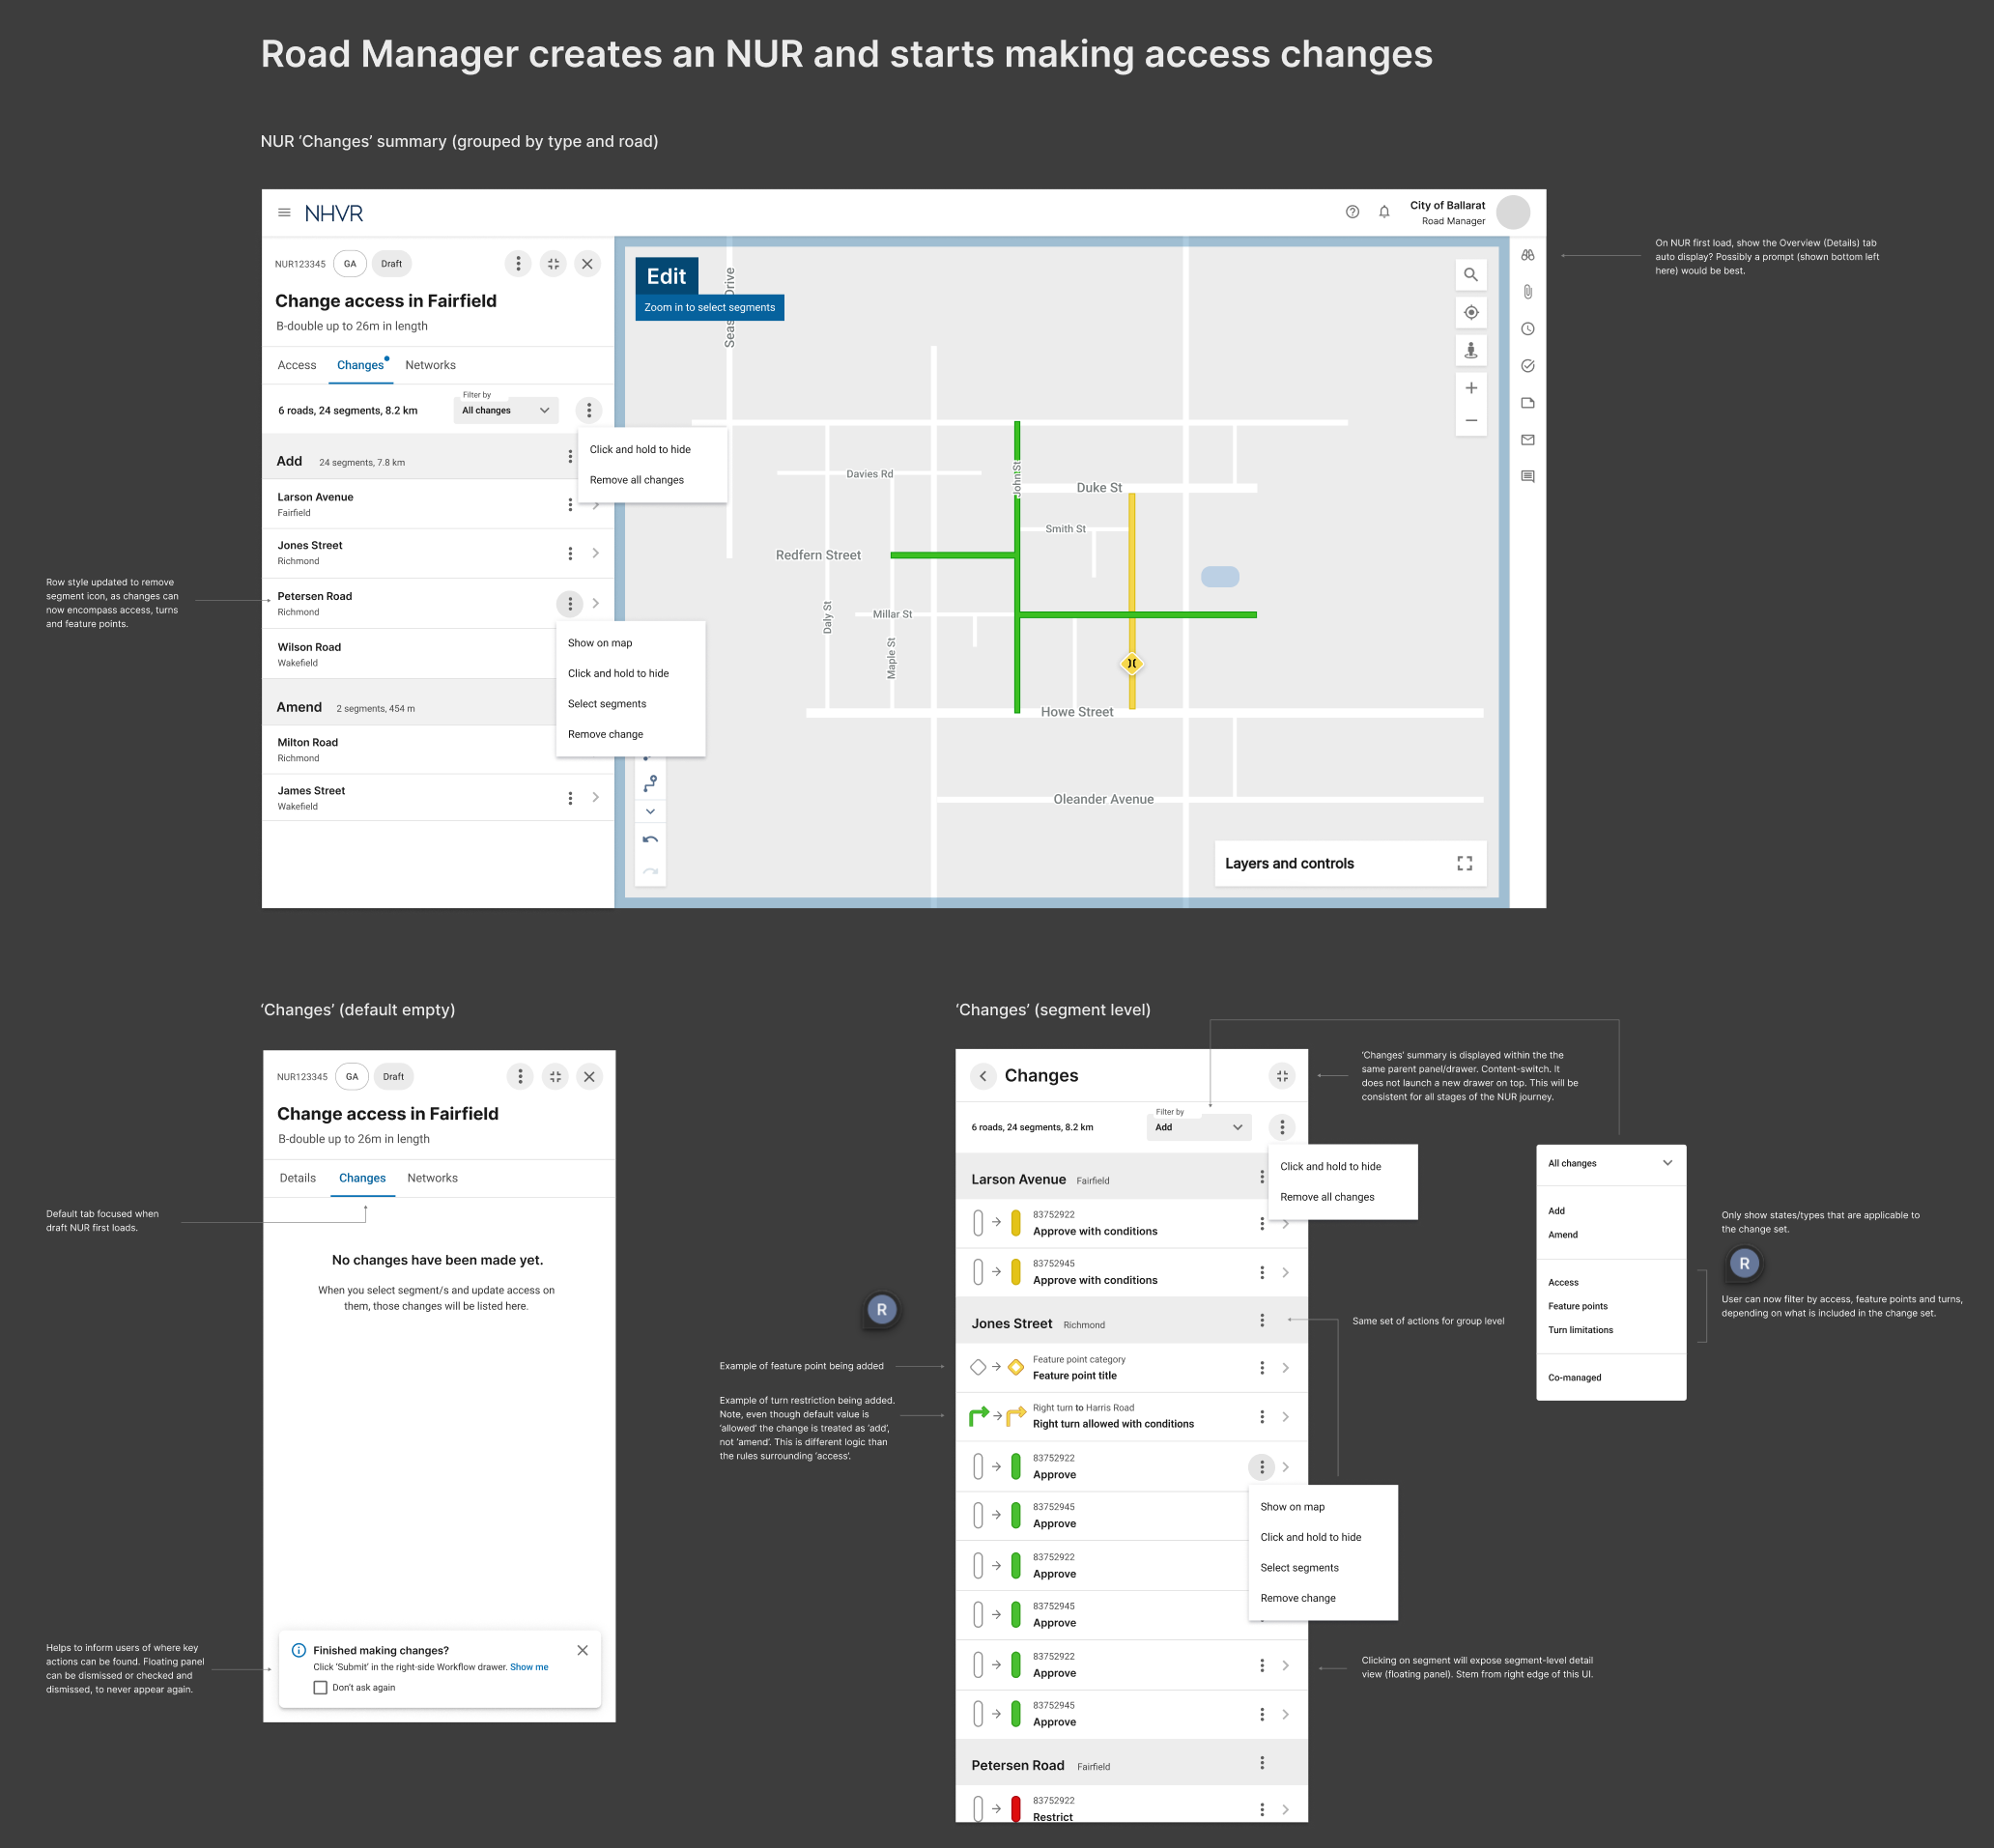Dismiss the Finished making changes prompt
The width and height of the screenshot is (1994, 1848).
pyautogui.click(x=582, y=1650)
